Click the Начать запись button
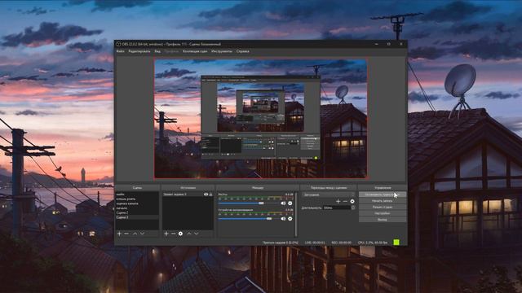The image size is (522, 293). (383, 201)
